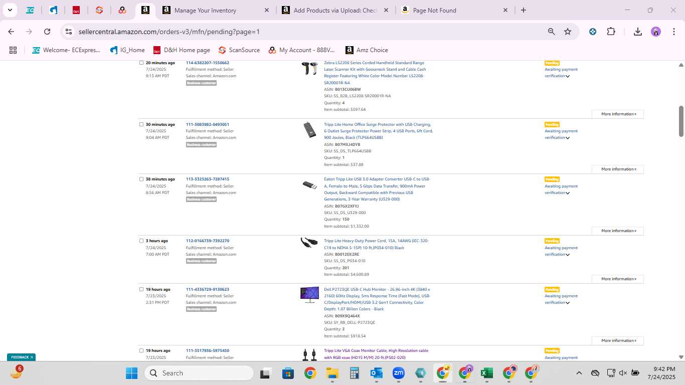Open the page zoom magnifier icon
The height and width of the screenshot is (385, 685).
click(x=552, y=32)
